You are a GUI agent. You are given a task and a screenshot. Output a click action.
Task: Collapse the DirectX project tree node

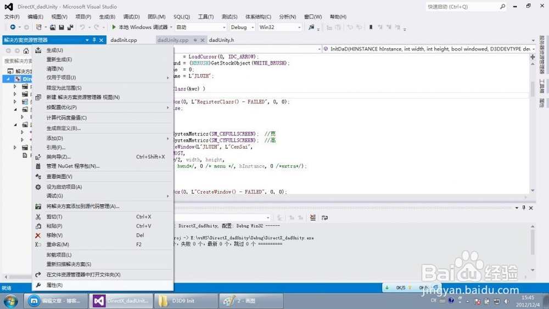[x=8, y=78]
